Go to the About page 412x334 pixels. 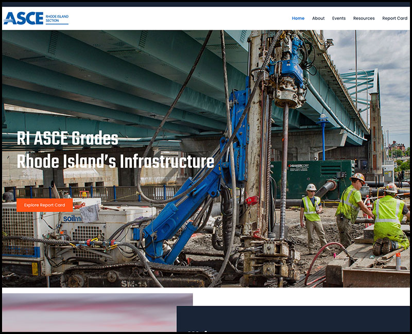pos(318,18)
